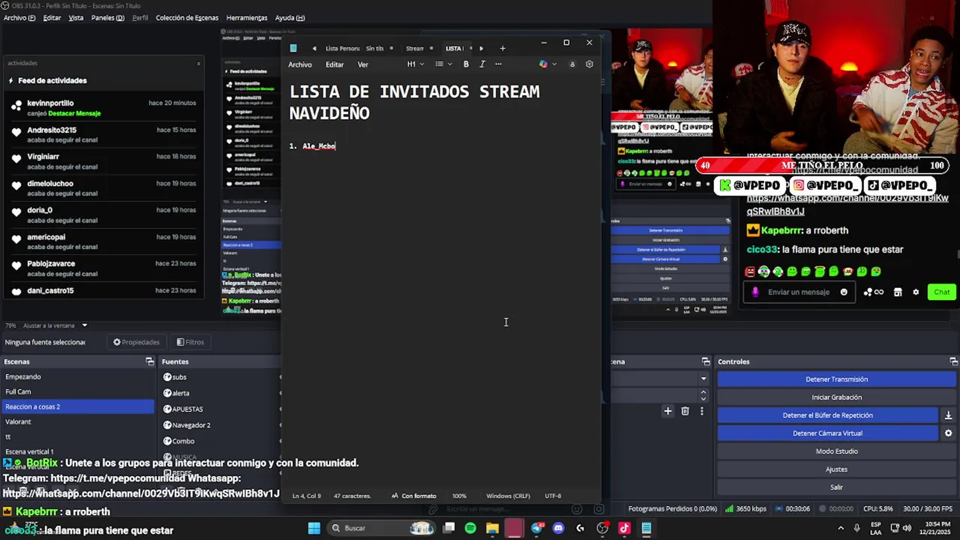Switch to the Stream tab in Notepad
960x540 pixels.
point(415,49)
